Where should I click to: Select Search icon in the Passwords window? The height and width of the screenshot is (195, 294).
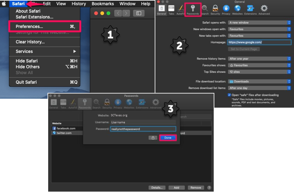pos(97,104)
